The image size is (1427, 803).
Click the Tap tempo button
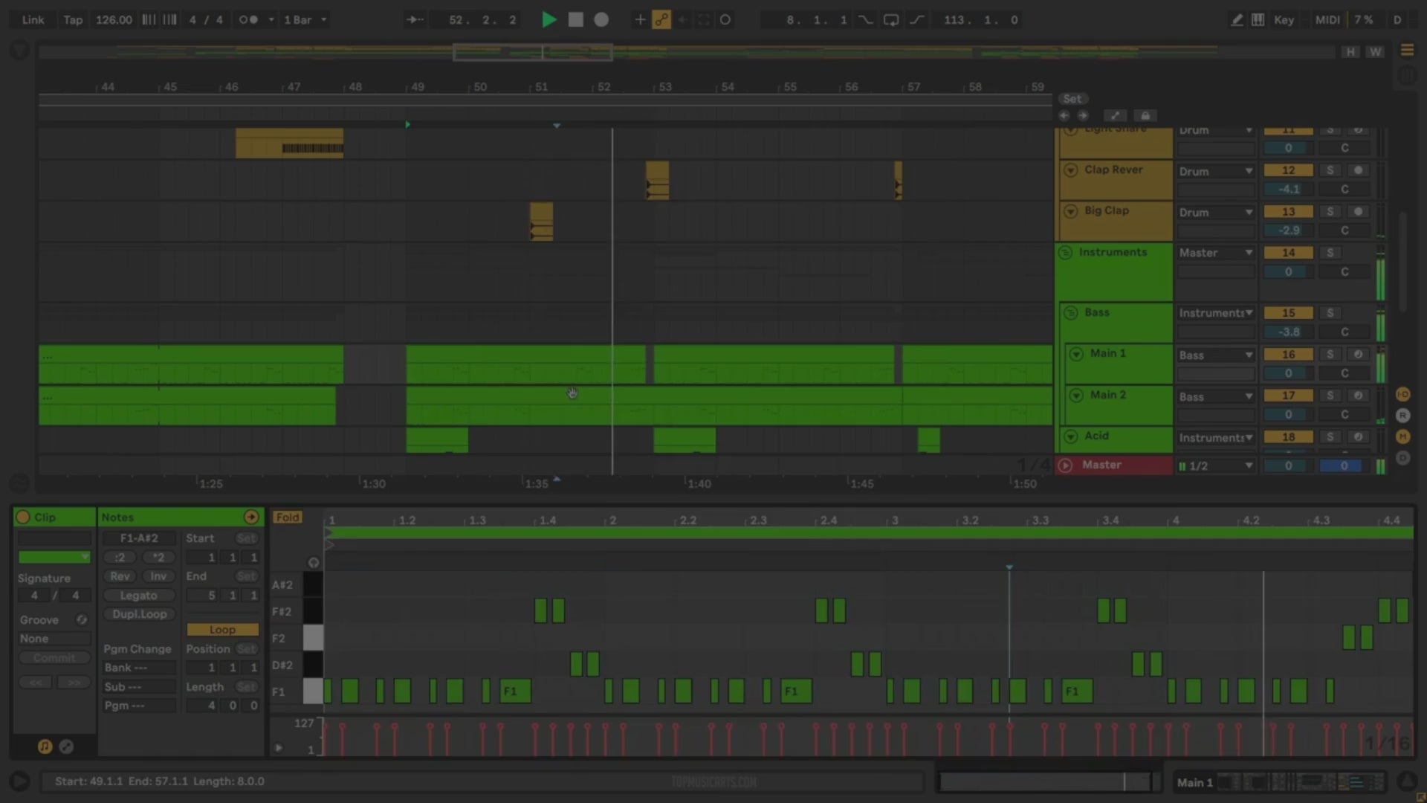73,20
